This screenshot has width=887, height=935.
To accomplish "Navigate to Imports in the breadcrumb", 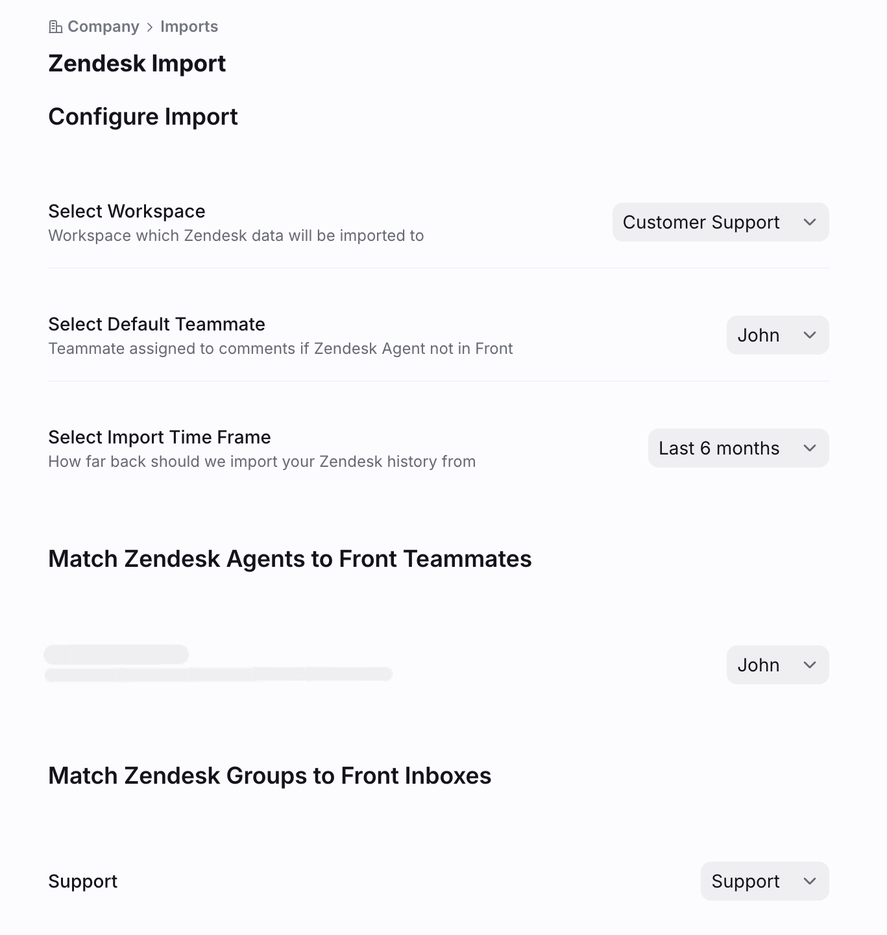I will pyautogui.click(x=189, y=27).
